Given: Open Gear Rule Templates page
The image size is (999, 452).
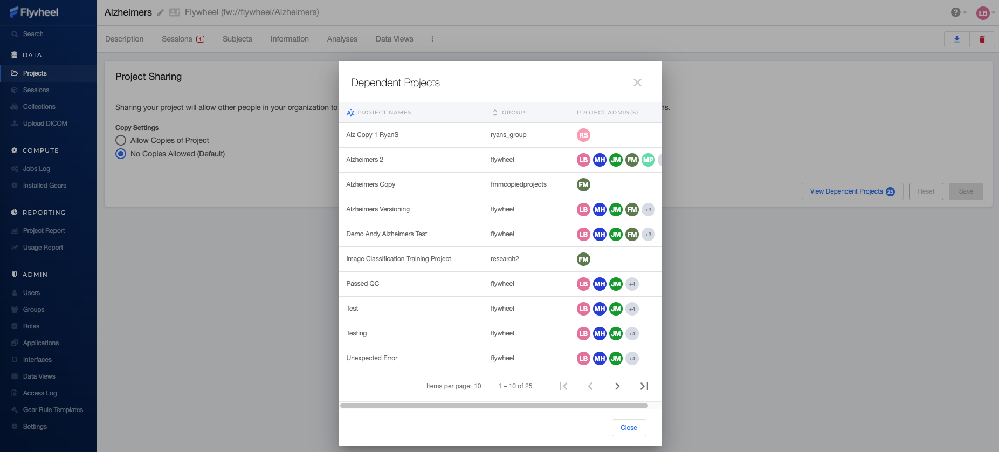Looking at the screenshot, I should [53, 410].
